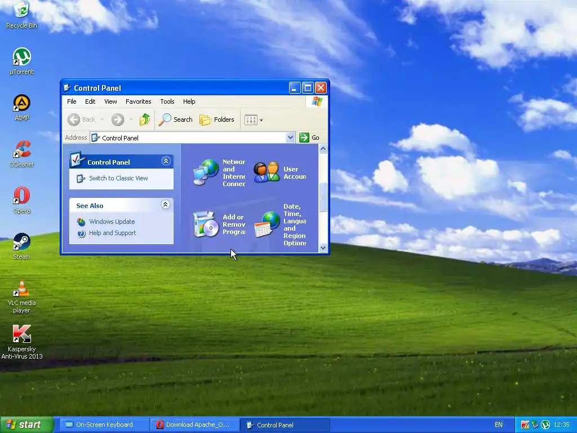Image resolution: width=577 pixels, height=433 pixels.
Task: Click the vertical scrollbar thumb
Action: coord(323,197)
